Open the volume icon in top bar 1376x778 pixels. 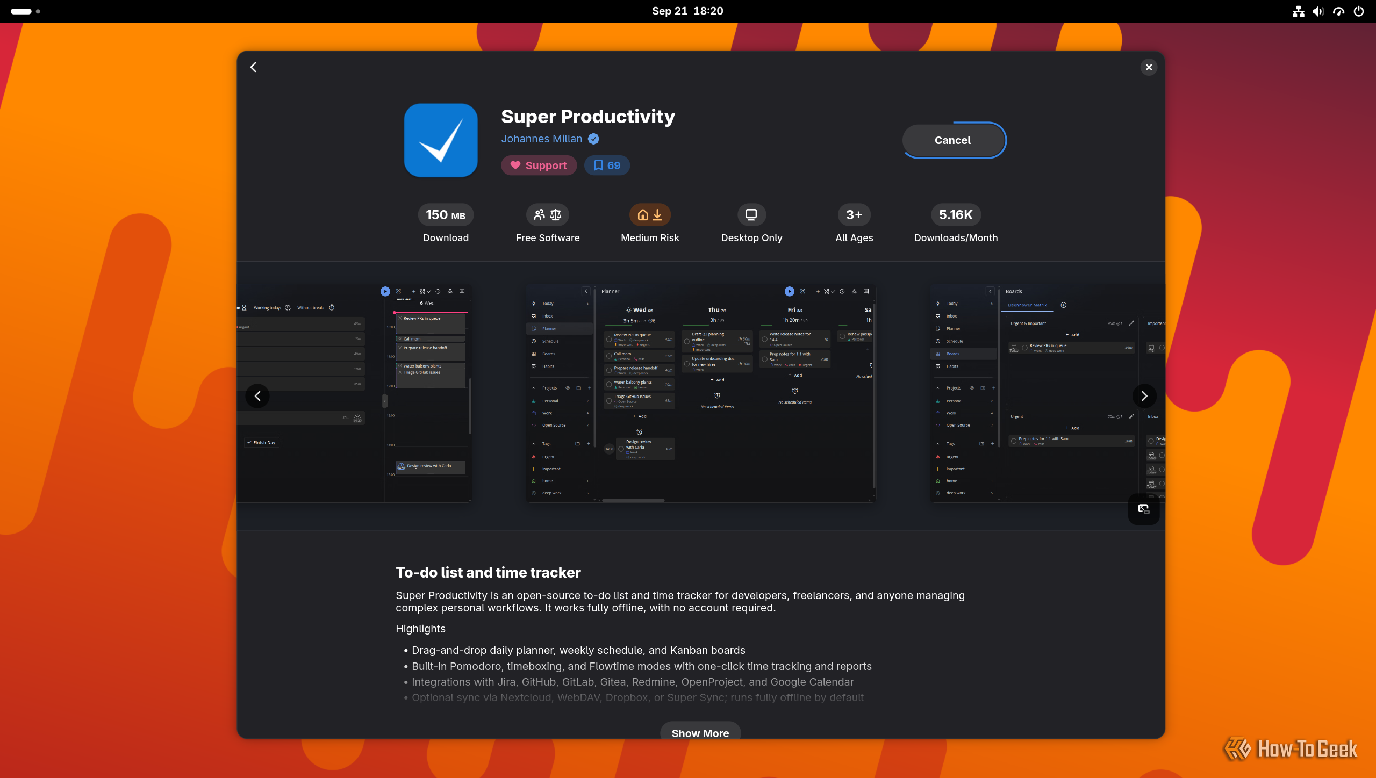point(1318,11)
